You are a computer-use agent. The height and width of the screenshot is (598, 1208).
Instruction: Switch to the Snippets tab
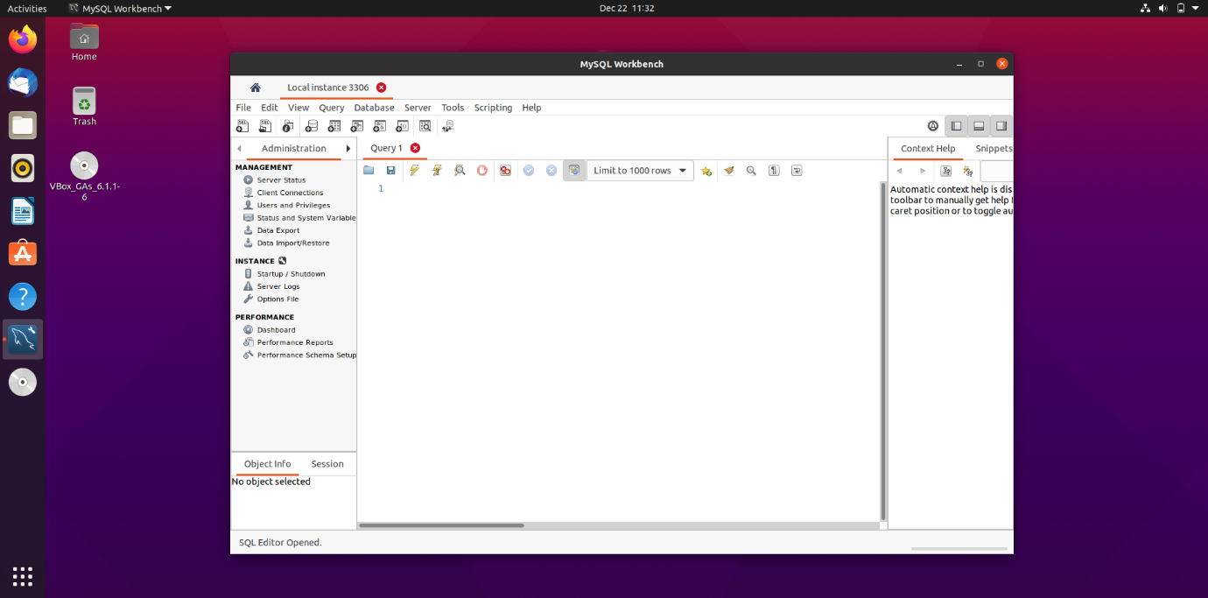click(x=994, y=149)
